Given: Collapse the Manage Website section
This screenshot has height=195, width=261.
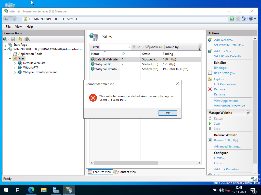Looking at the screenshot, I should 248,112.
